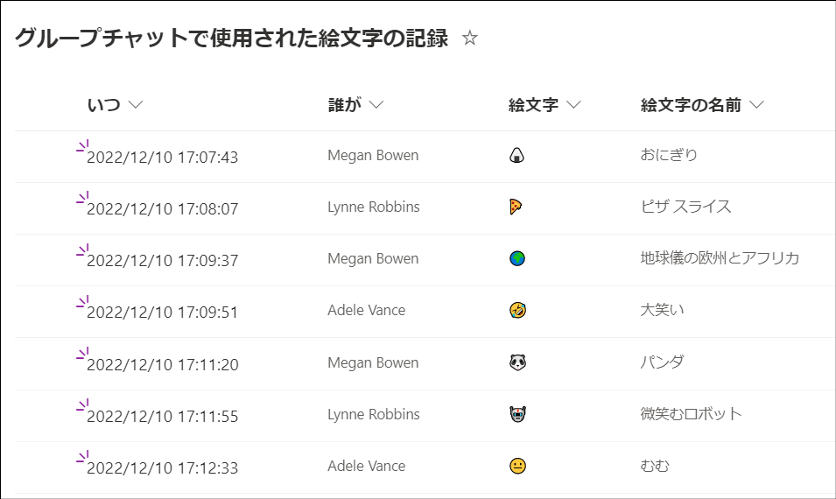Open the 誰が column dropdown chevron
This screenshot has height=499, width=836.
tap(376, 104)
